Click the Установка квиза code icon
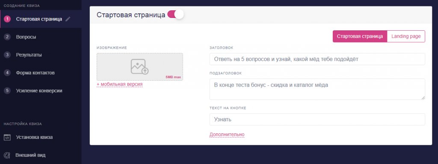 7,137
